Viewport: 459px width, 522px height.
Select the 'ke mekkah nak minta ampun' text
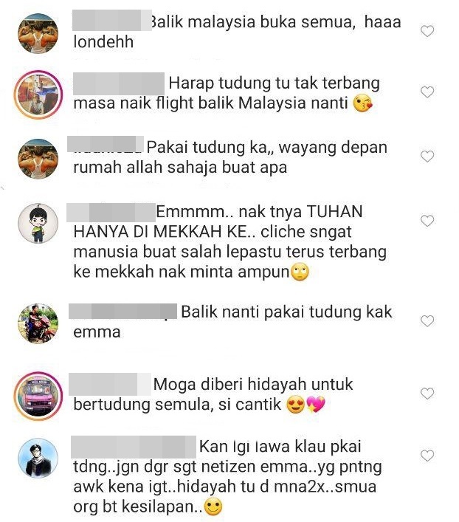182,272
